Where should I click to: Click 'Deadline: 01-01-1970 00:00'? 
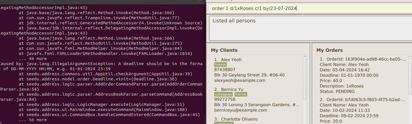pos(349,75)
